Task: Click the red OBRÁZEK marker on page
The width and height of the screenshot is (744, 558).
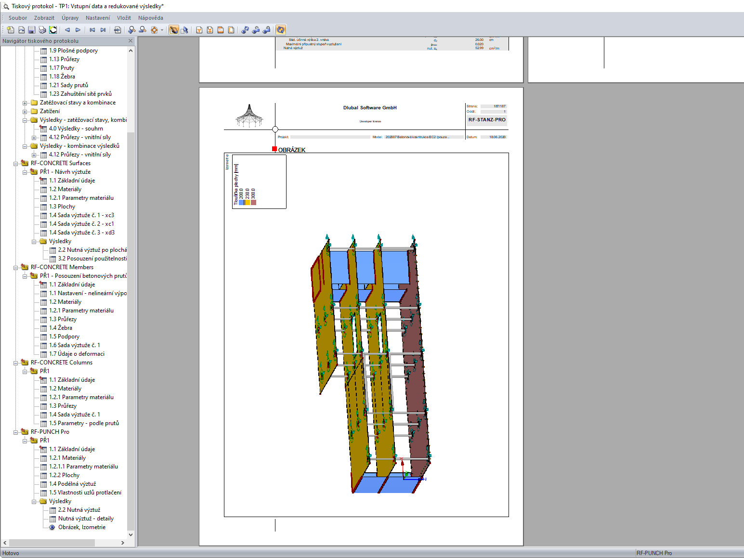Action: click(x=274, y=149)
